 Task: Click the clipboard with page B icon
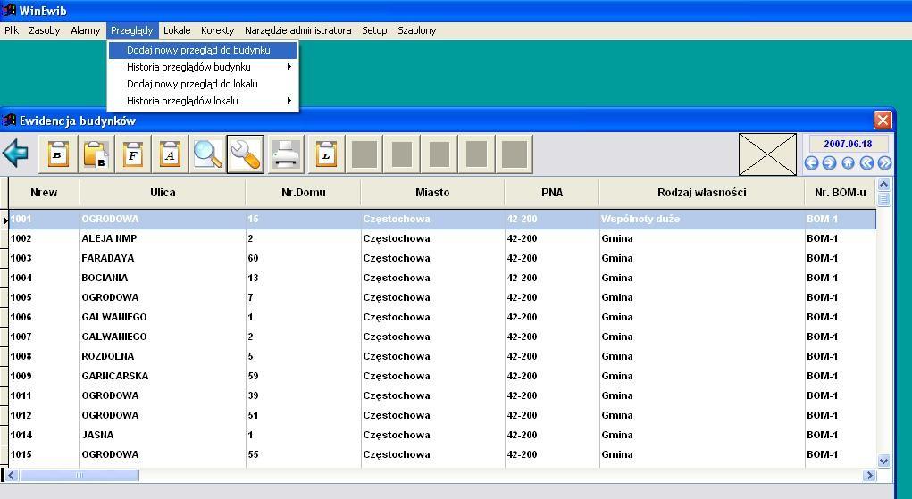pyautogui.click(x=95, y=154)
